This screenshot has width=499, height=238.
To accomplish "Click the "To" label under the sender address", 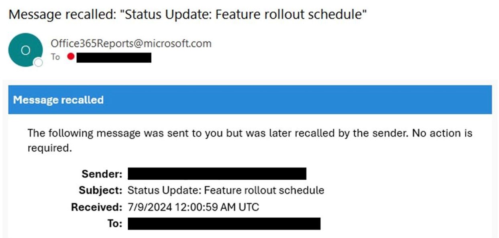I will [x=55, y=57].
